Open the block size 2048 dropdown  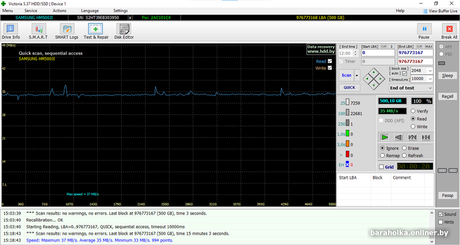pos(430,71)
